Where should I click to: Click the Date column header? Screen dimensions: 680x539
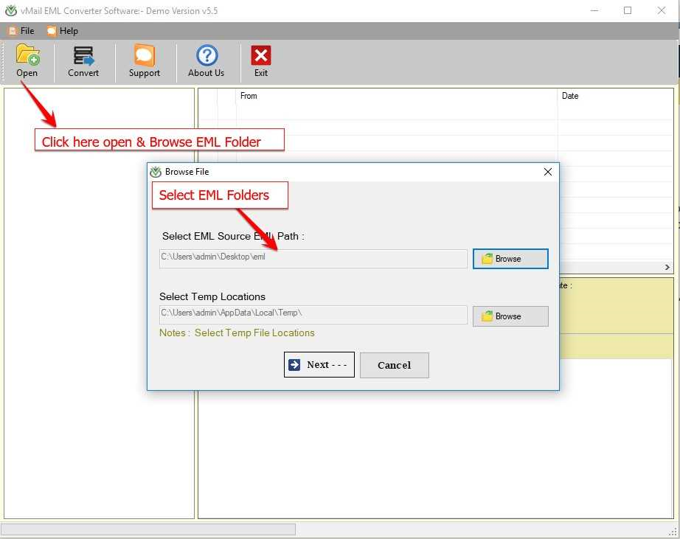click(570, 96)
